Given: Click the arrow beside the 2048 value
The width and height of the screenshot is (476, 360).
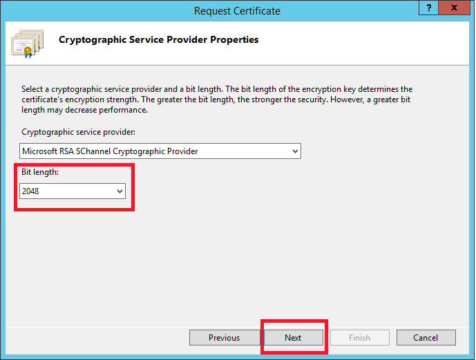Looking at the screenshot, I should coord(120,191).
